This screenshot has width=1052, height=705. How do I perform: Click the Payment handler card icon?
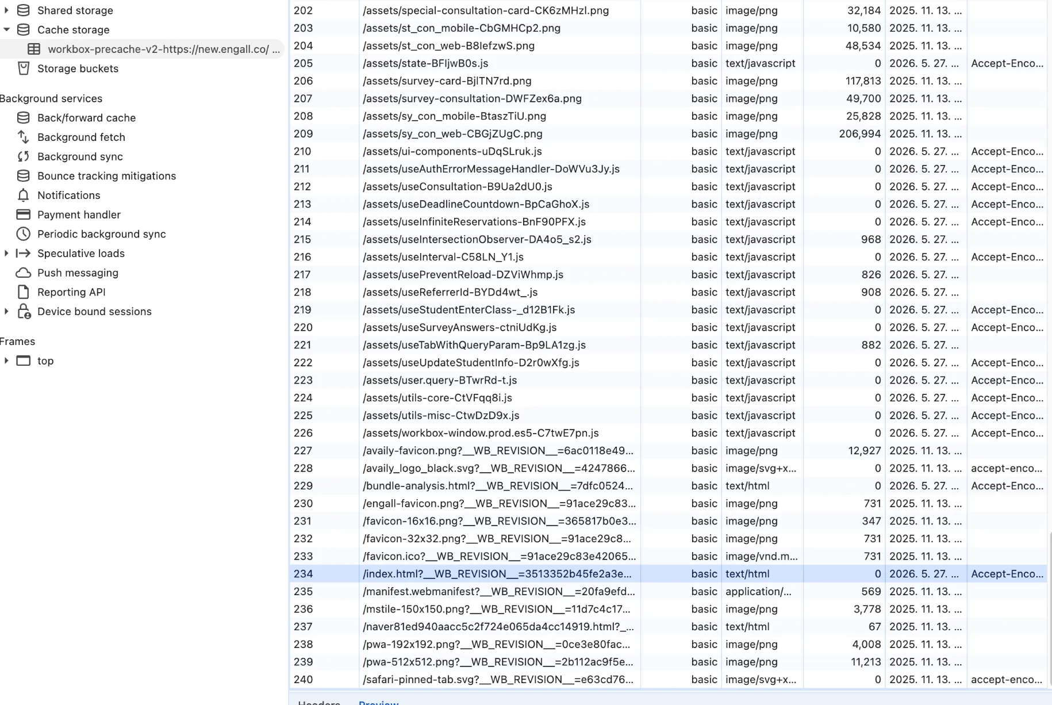(23, 214)
